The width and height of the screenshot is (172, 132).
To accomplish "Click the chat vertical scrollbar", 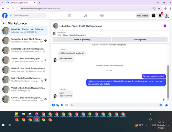I will 168,82.
